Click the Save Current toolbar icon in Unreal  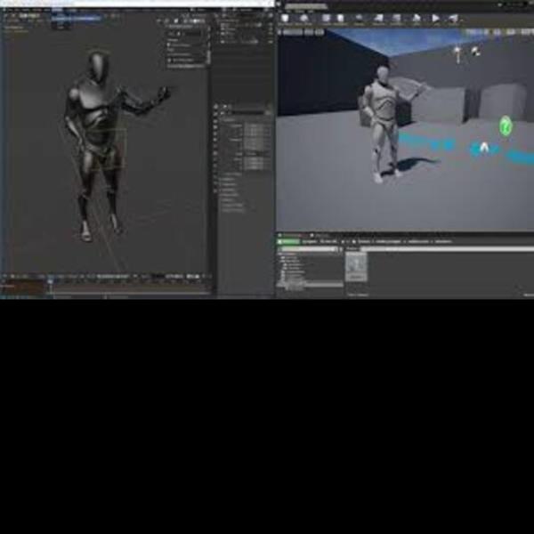pos(285,19)
